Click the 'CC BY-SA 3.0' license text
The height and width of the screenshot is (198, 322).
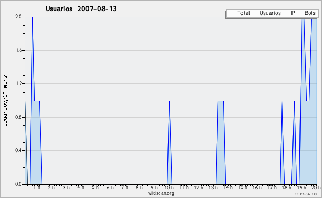[305, 194]
